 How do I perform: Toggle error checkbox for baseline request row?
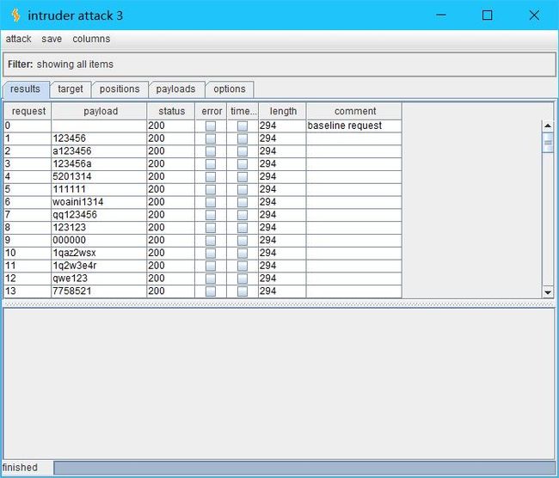[x=211, y=126]
